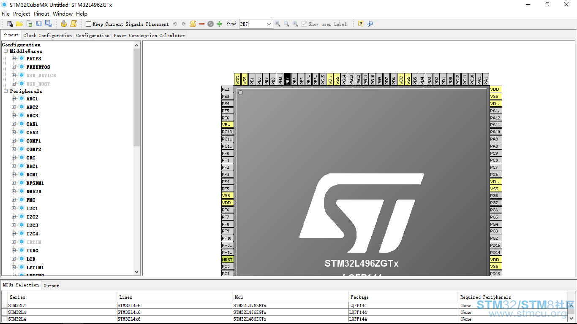Viewport: 577px width, 324px height.
Task: Click the last magnifier zoom icon
Action: tap(295, 24)
